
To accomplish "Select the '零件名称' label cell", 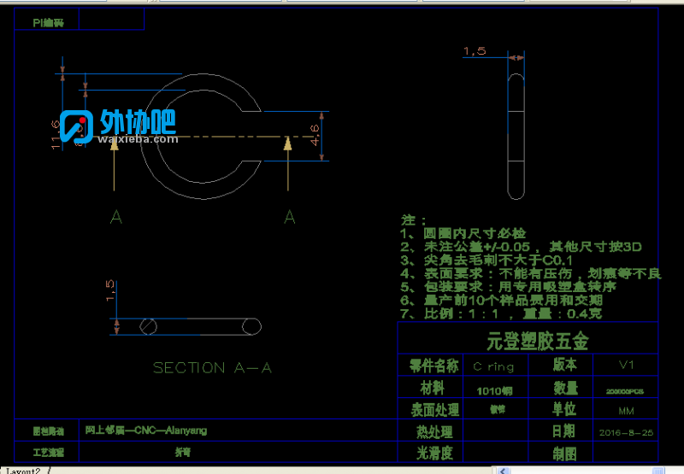I will pos(434,366).
